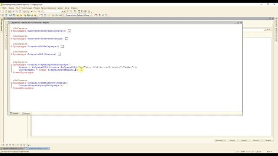
Task: Click collapsed body box of ВывестиВсеПакетыНаСервере
Action: click(x=69, y=31)
